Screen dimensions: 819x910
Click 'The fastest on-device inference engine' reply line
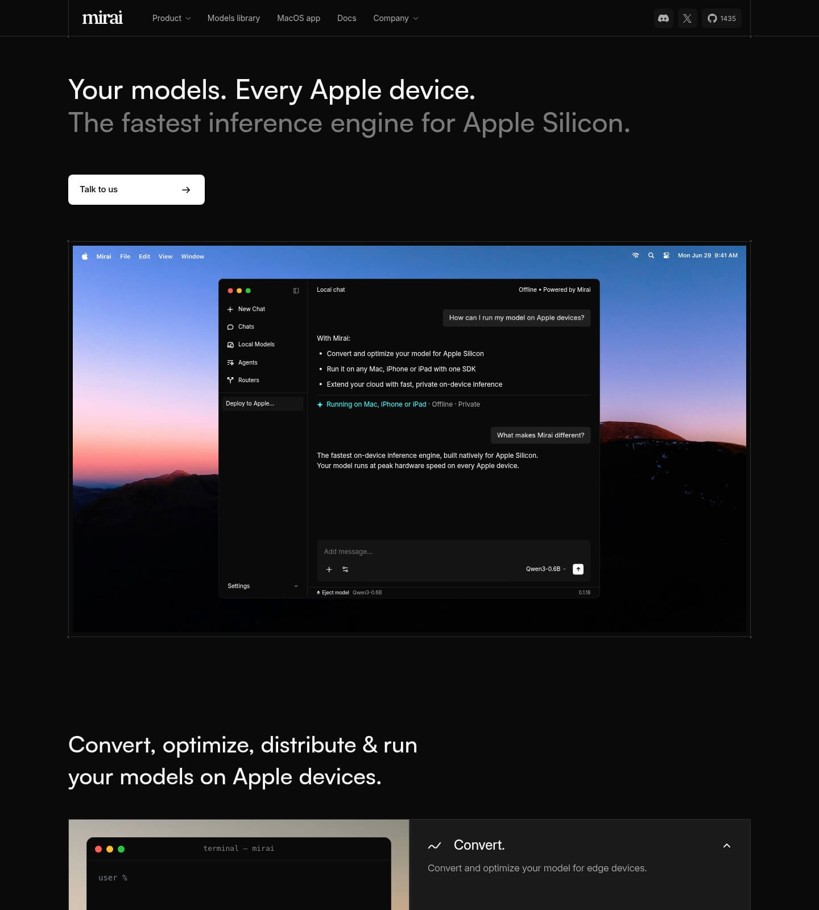(428, 456)
